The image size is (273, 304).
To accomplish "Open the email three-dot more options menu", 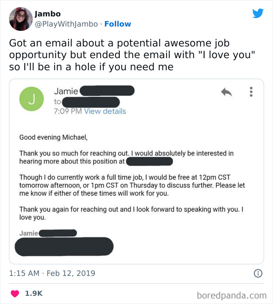I will 251,92.
